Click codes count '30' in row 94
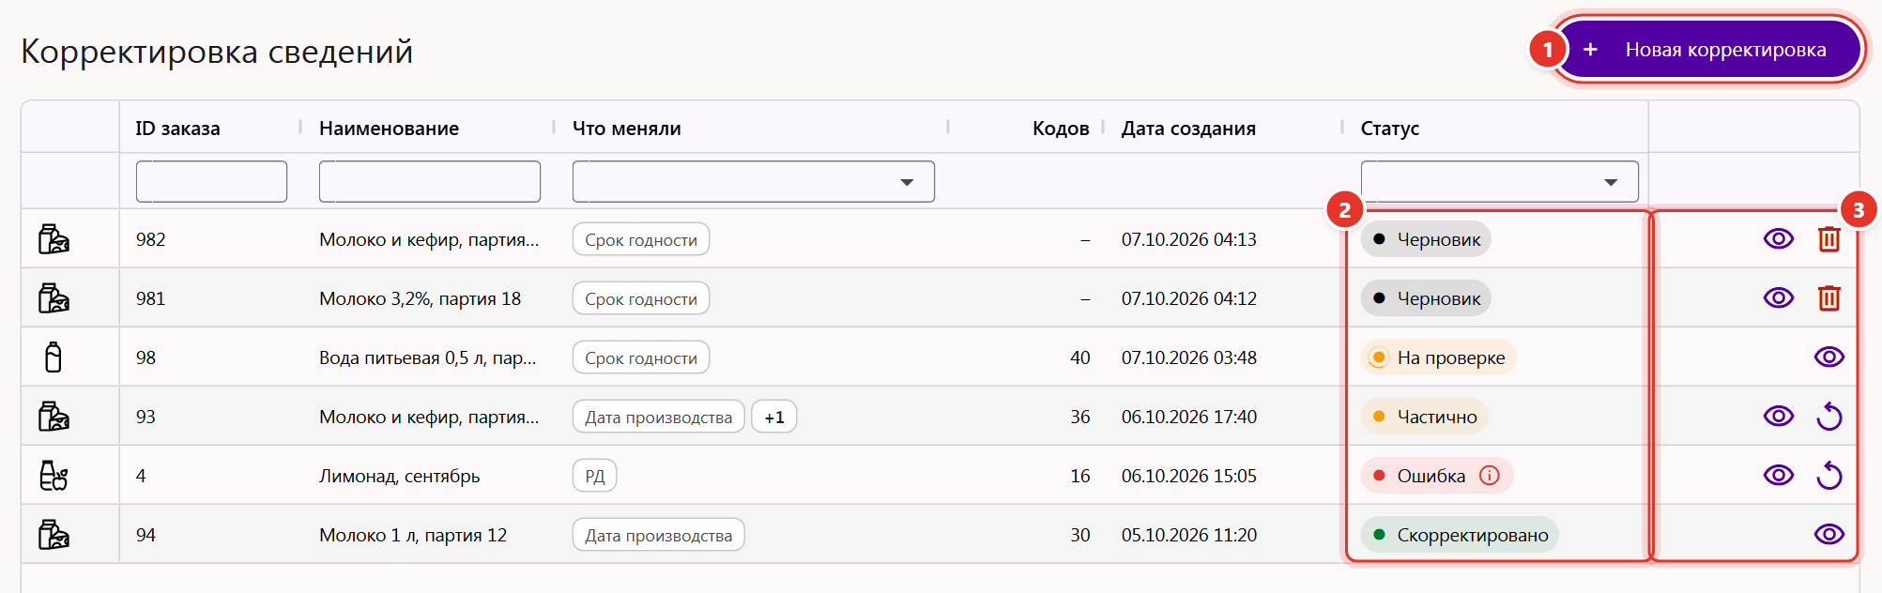1882x593 pixels. 1080,535
